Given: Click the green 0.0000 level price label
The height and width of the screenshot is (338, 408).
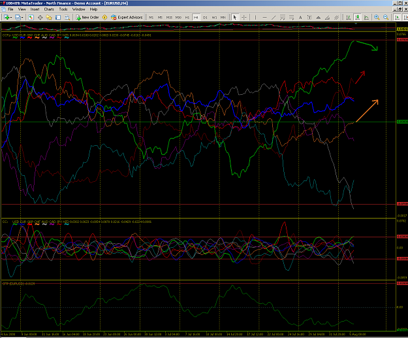Looking at the screenshot, I should [x=402, y=122].
